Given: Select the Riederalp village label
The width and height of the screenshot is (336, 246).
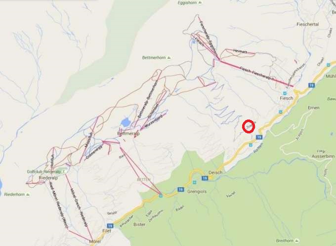Looking at the screenshot, I should 48,178.
